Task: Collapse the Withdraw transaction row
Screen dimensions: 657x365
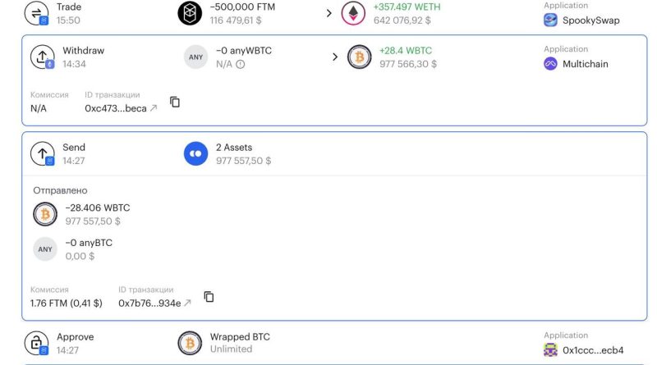Action: tap(334, 57)
